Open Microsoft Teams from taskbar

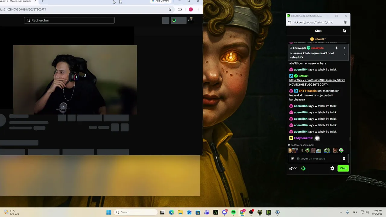pyautogui.click(x=207, y=212)
